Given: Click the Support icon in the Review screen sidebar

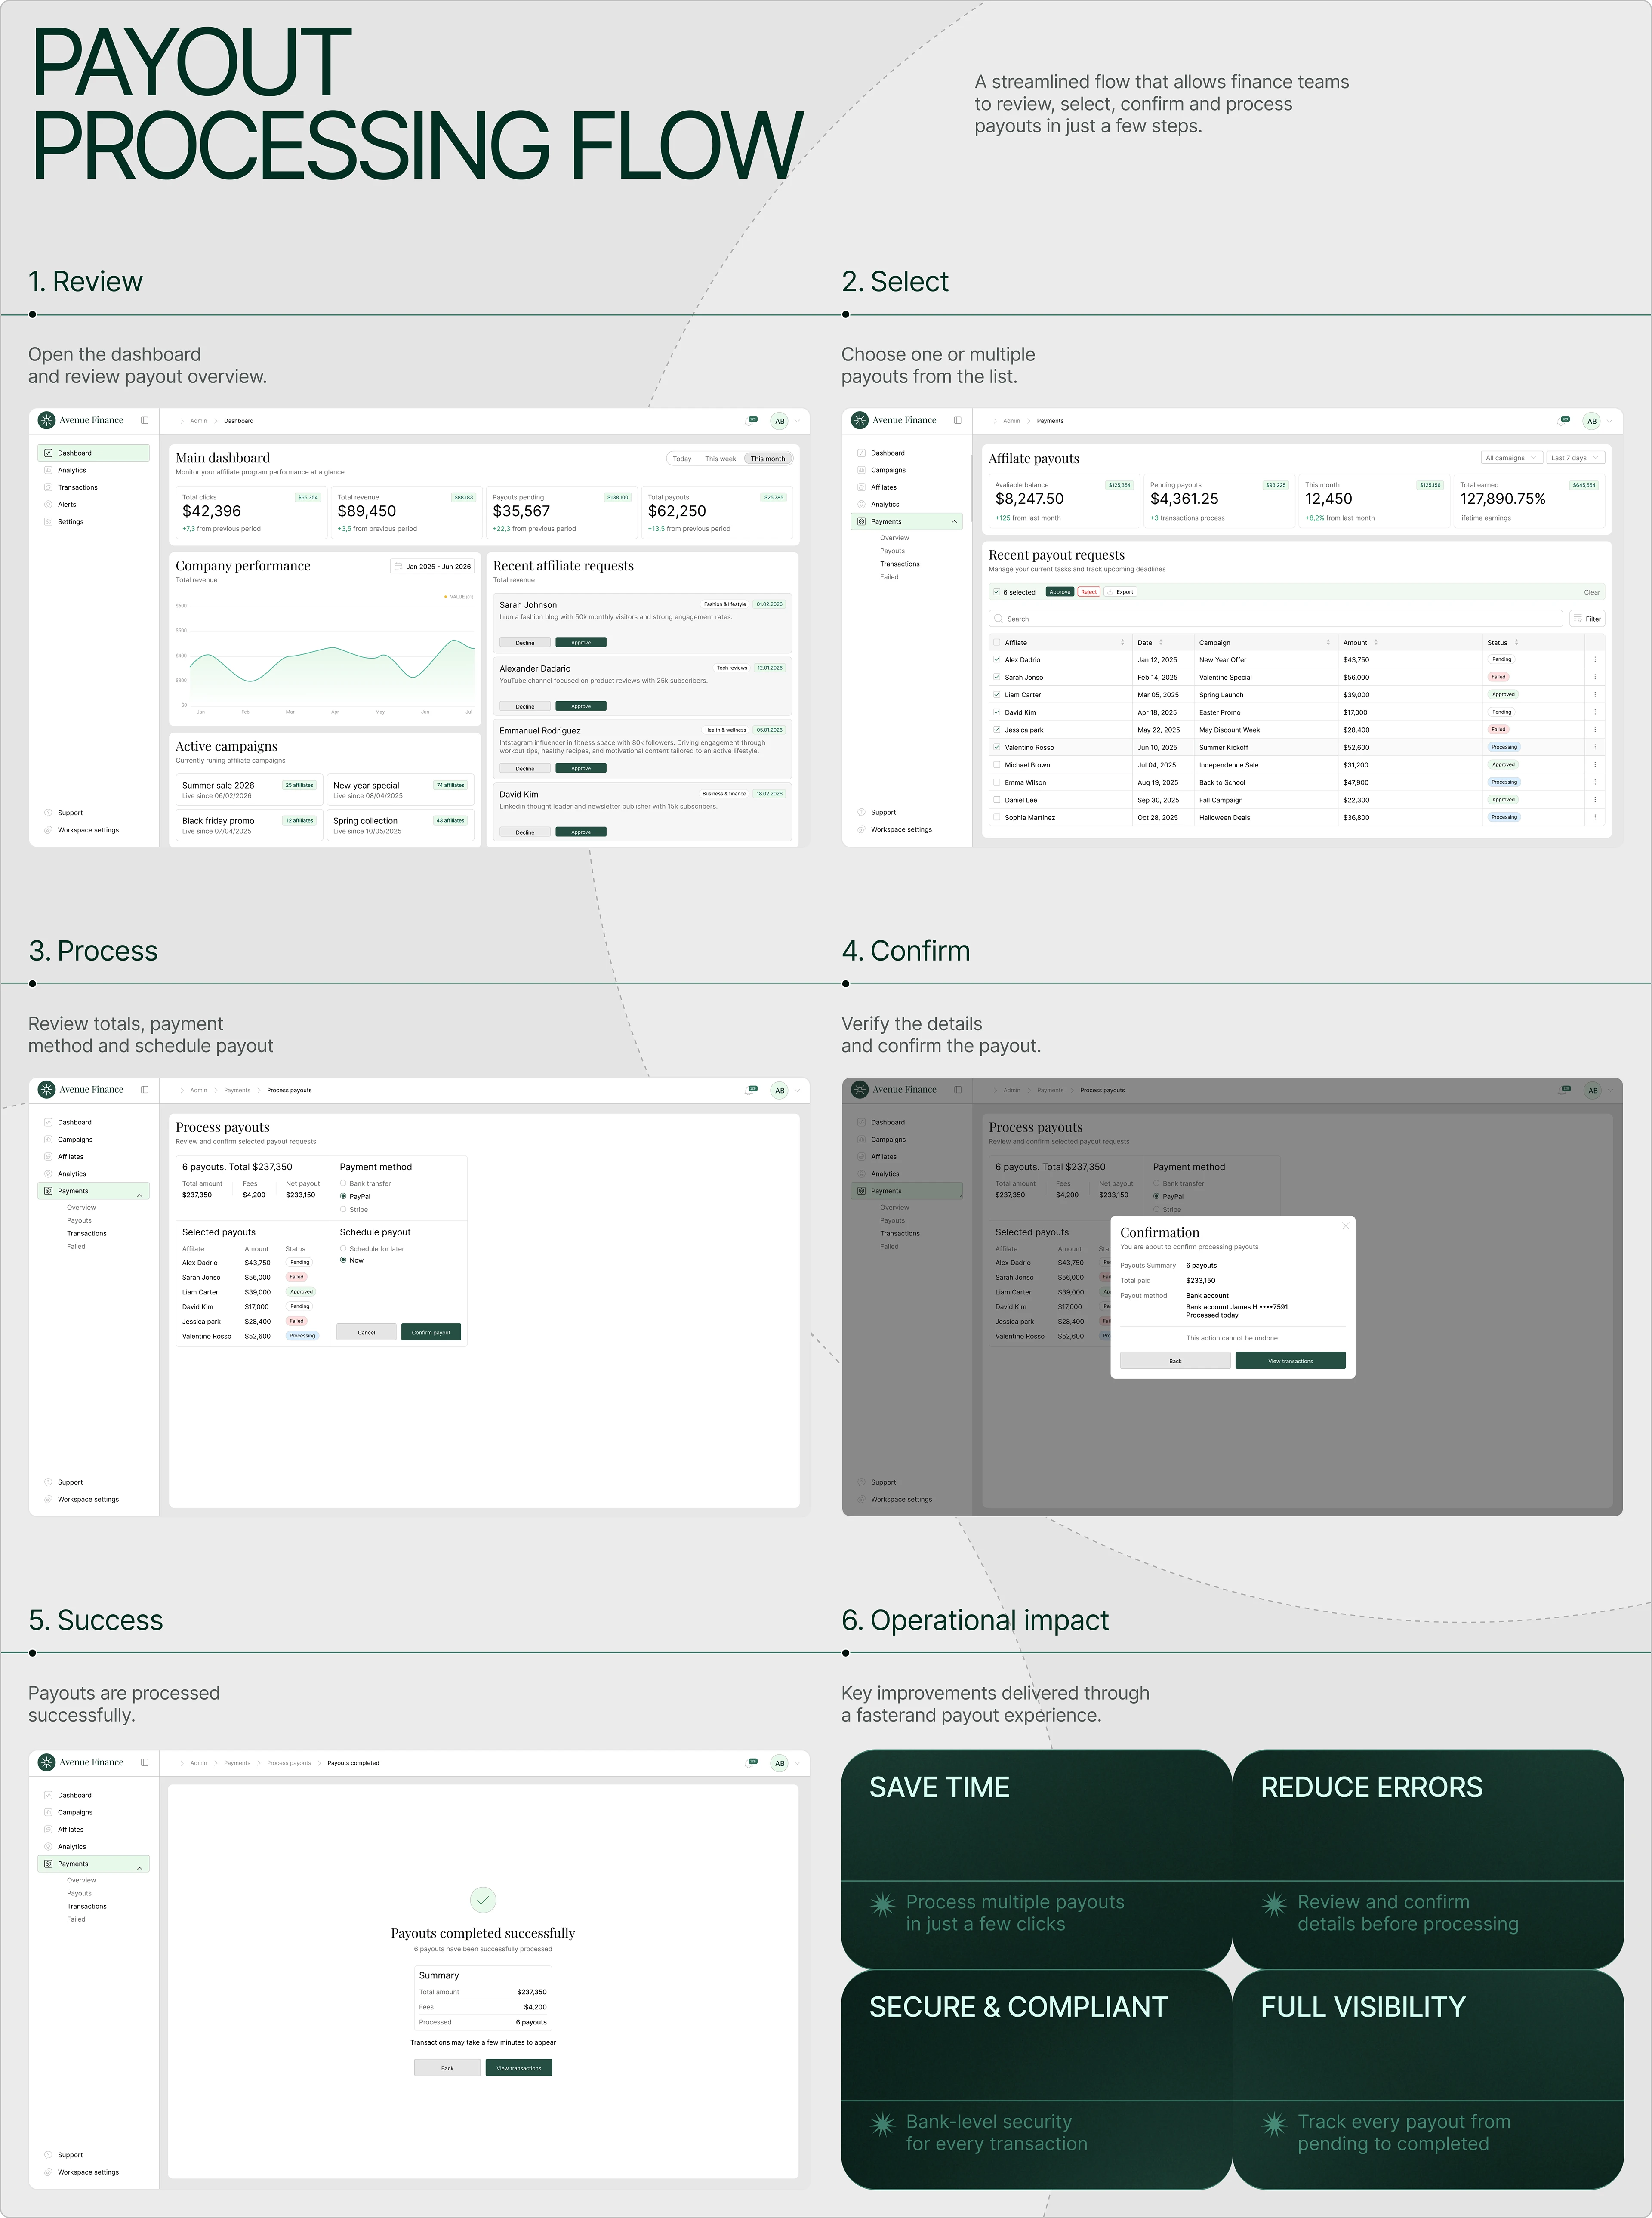Looking at the screenshot, I should 48,813.
